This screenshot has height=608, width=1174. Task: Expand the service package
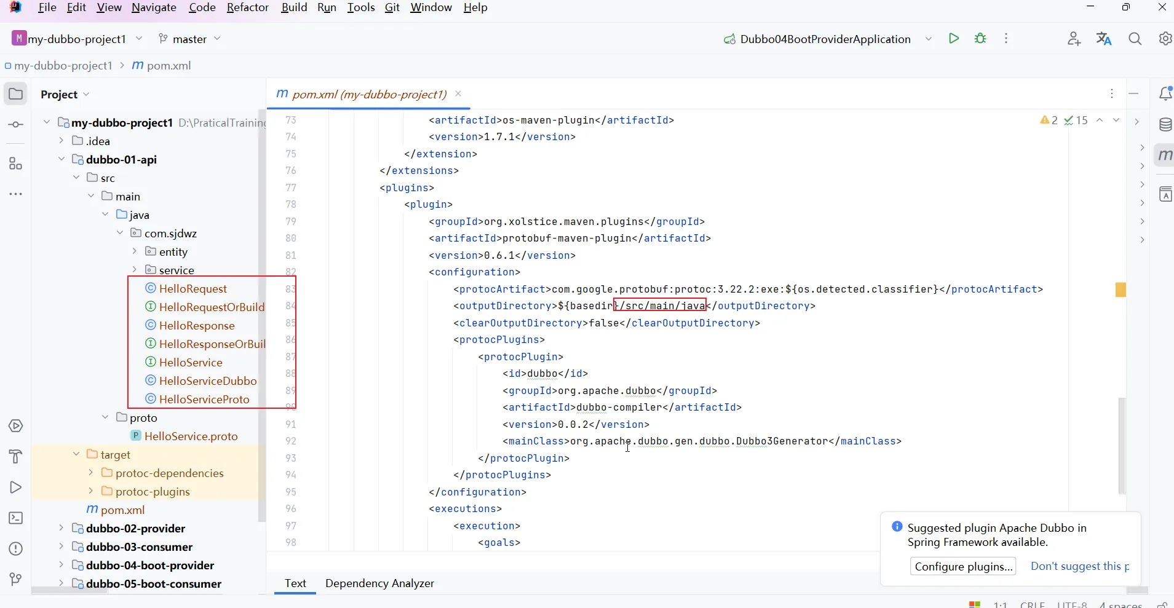[x=135, y=270]
